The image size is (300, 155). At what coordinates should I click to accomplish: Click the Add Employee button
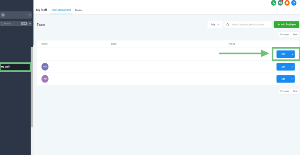(286, 25)
